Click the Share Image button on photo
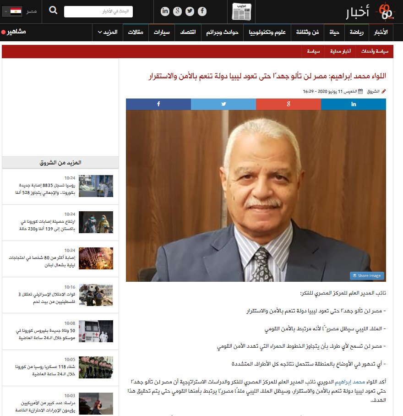The height and width of the screenshot is (416, 403). [367, 276]
